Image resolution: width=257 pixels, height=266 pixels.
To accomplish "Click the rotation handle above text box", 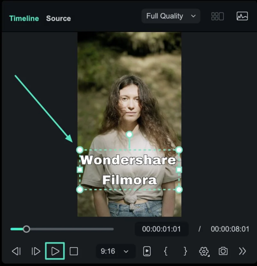I will [129, 135].
